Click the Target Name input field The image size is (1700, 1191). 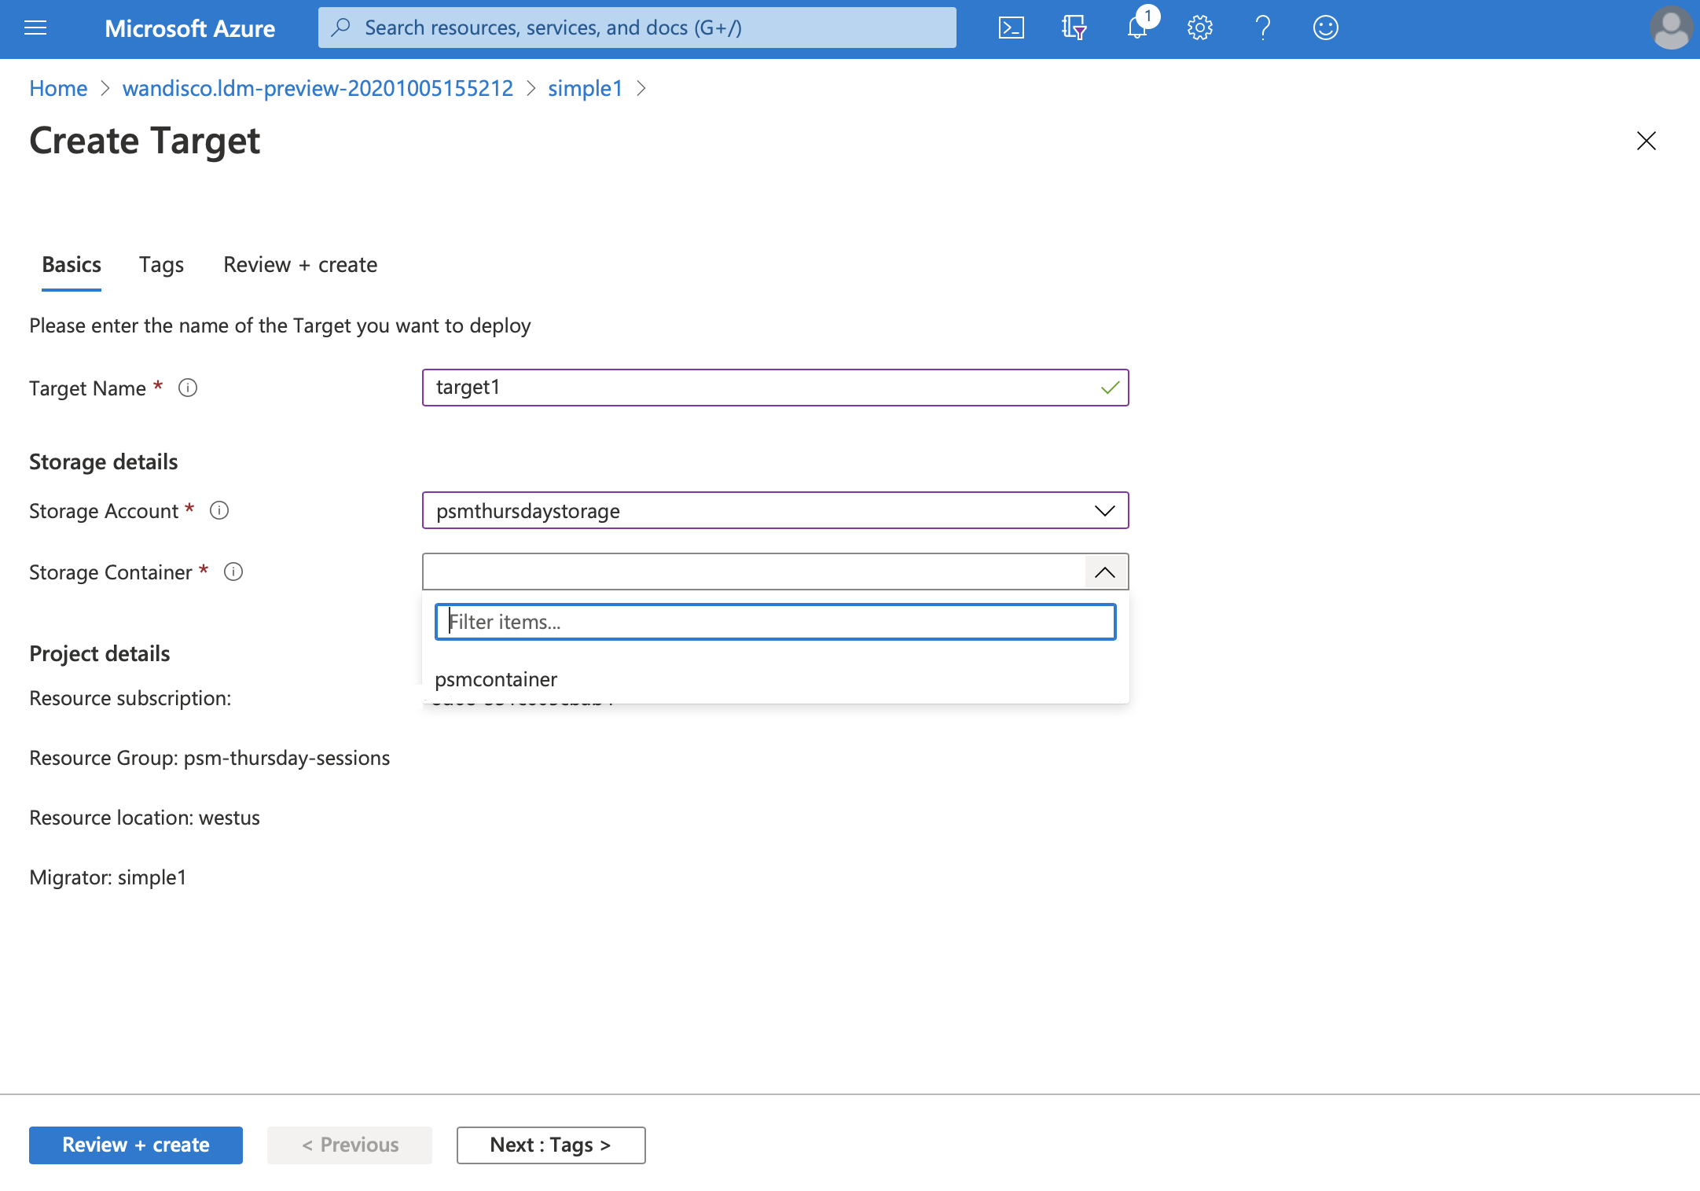tap(775, 386)
